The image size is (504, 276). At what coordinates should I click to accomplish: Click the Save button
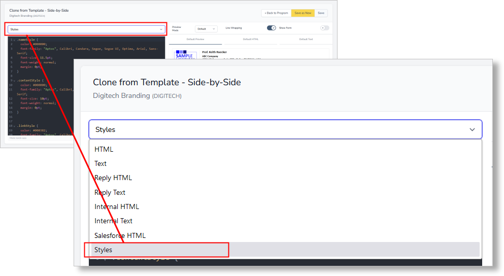coord(321,13)
